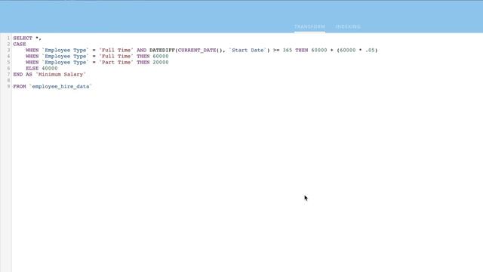Image resolution: width=483 pixels, height=272 pixels.
Task: Click DATEDIFF function in the query
Action: [x=162, y=50]
